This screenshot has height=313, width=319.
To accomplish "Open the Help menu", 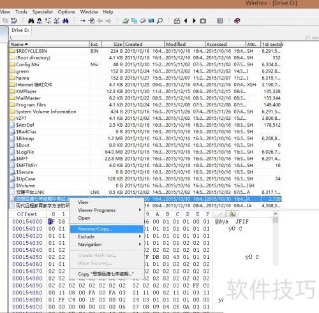I will tap(108, 11).
